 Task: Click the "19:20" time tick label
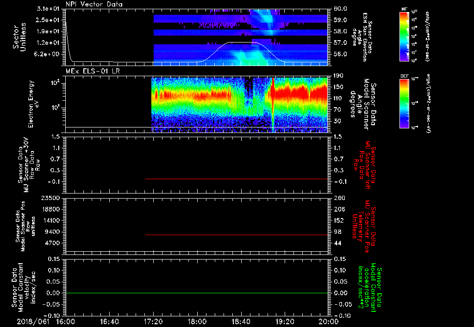click(x=285, y=321)
